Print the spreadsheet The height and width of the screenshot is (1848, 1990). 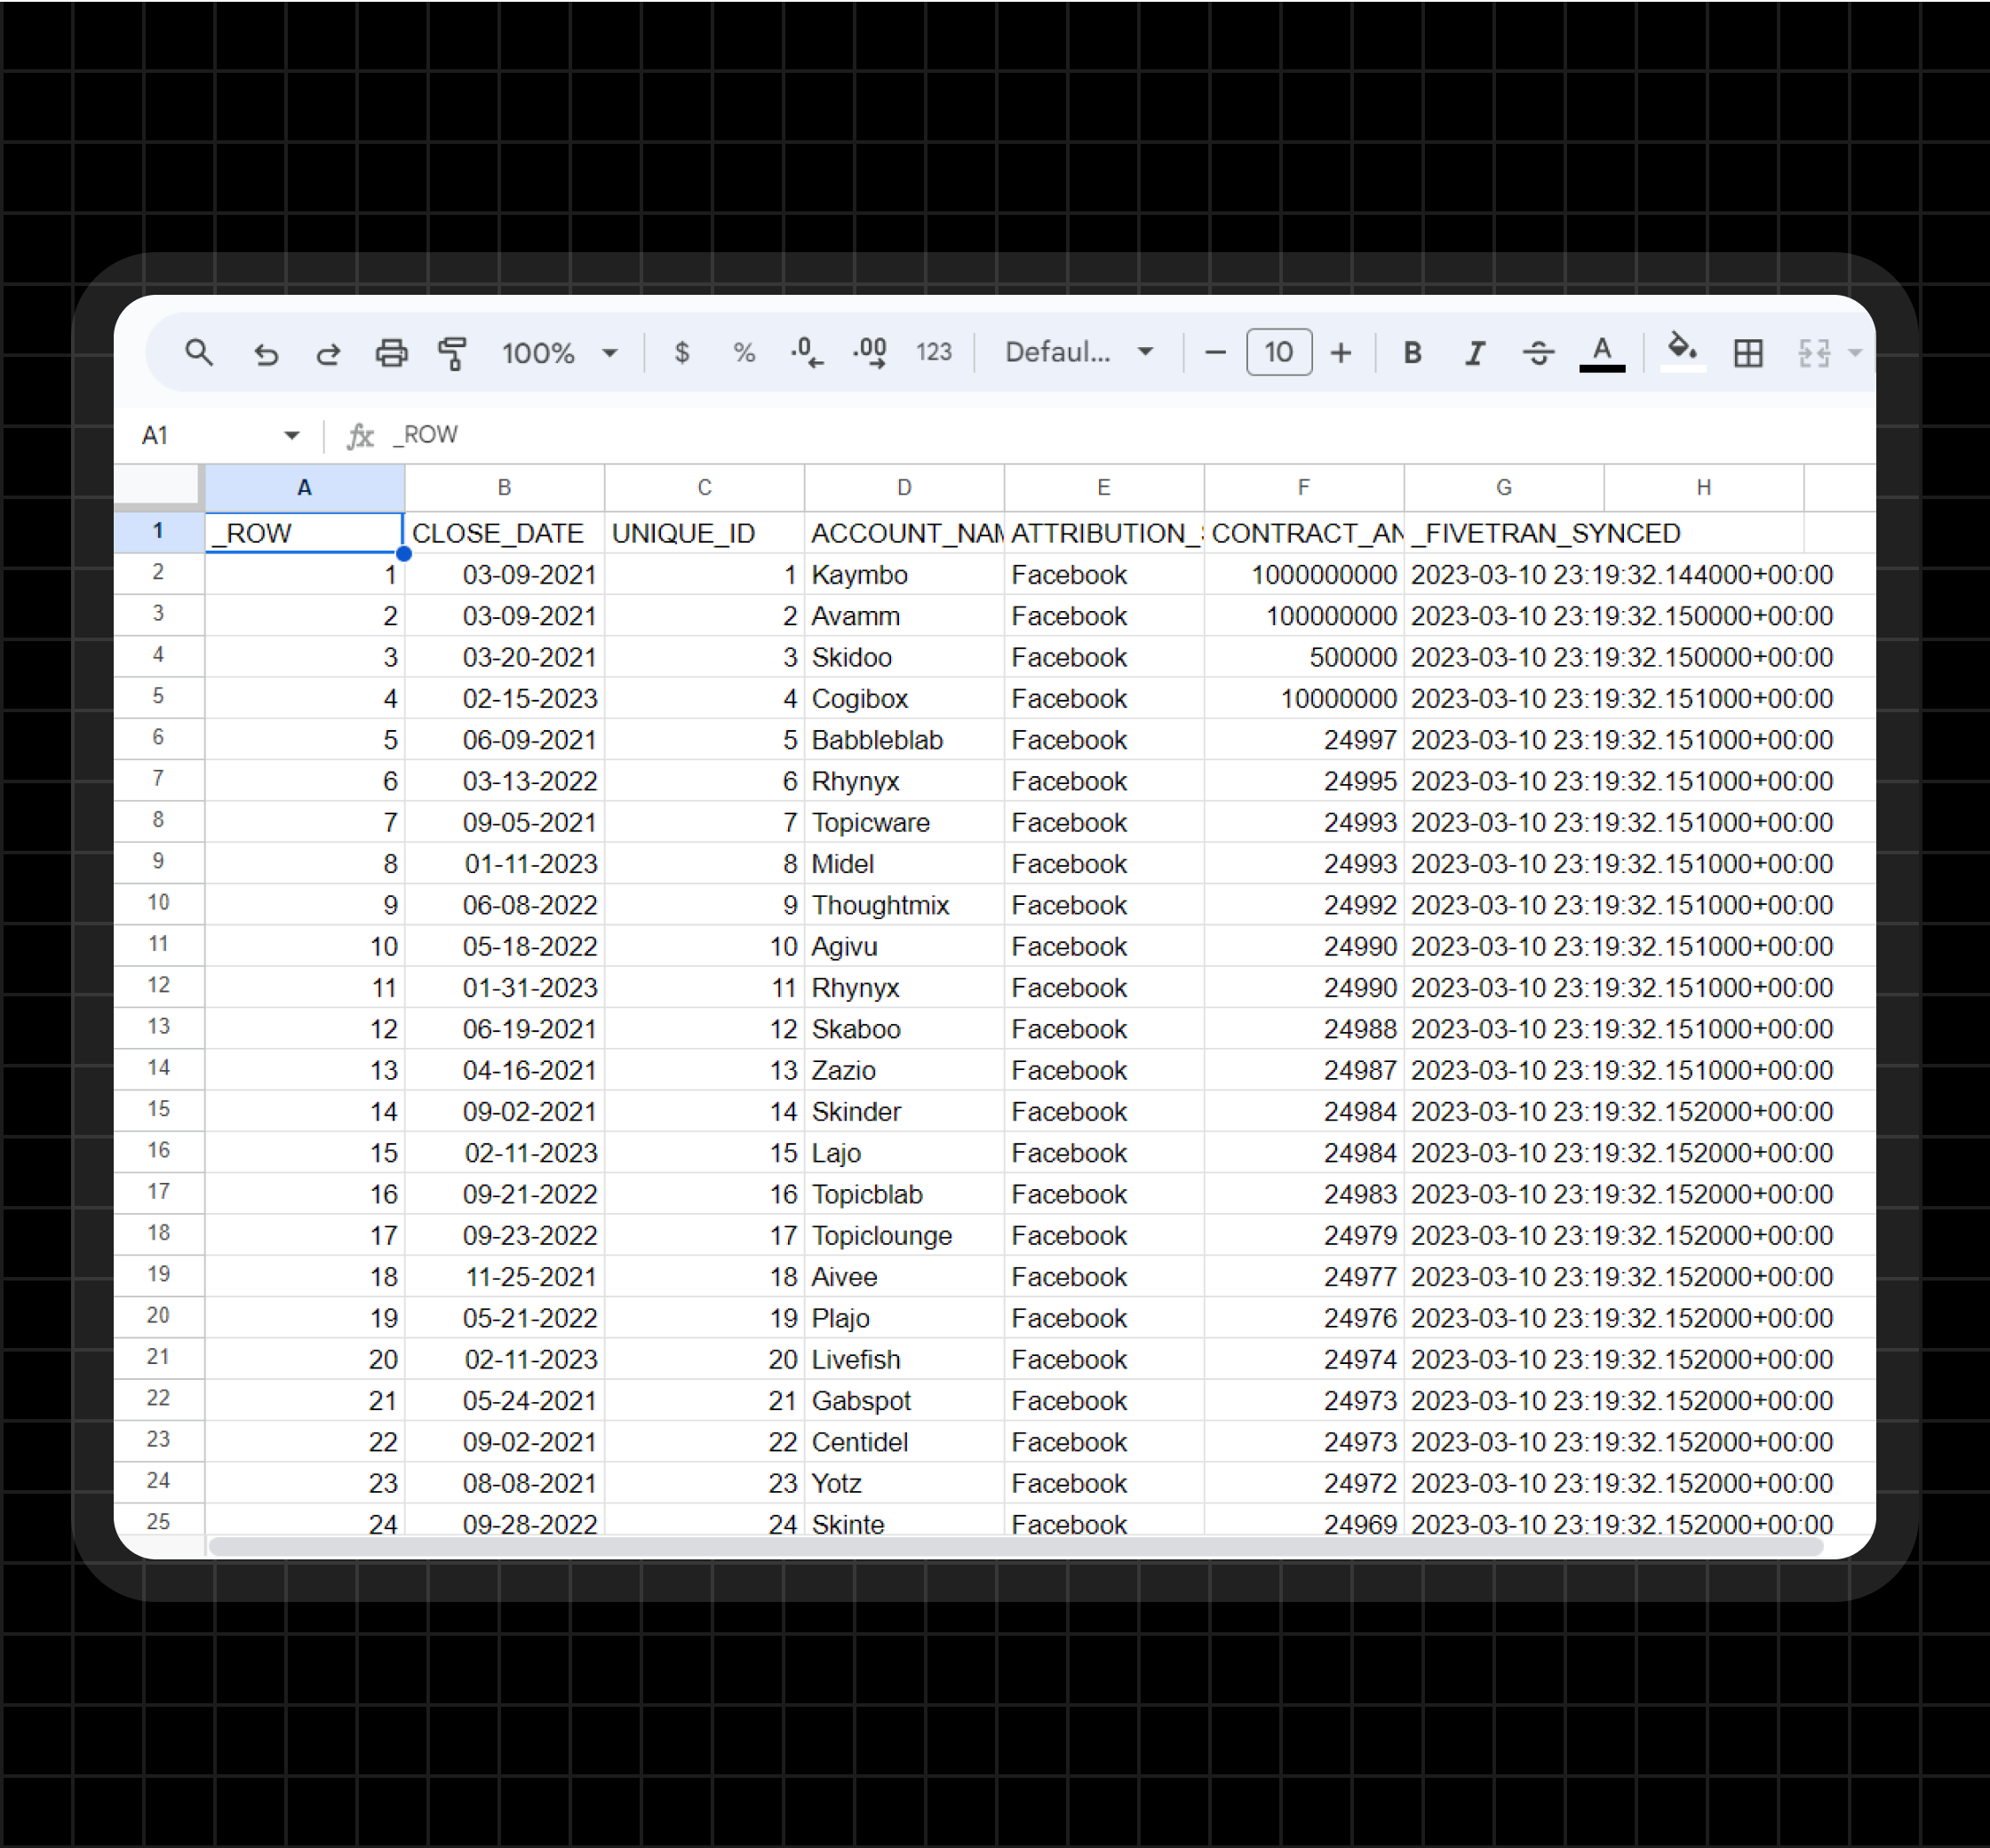click(391, 353)
